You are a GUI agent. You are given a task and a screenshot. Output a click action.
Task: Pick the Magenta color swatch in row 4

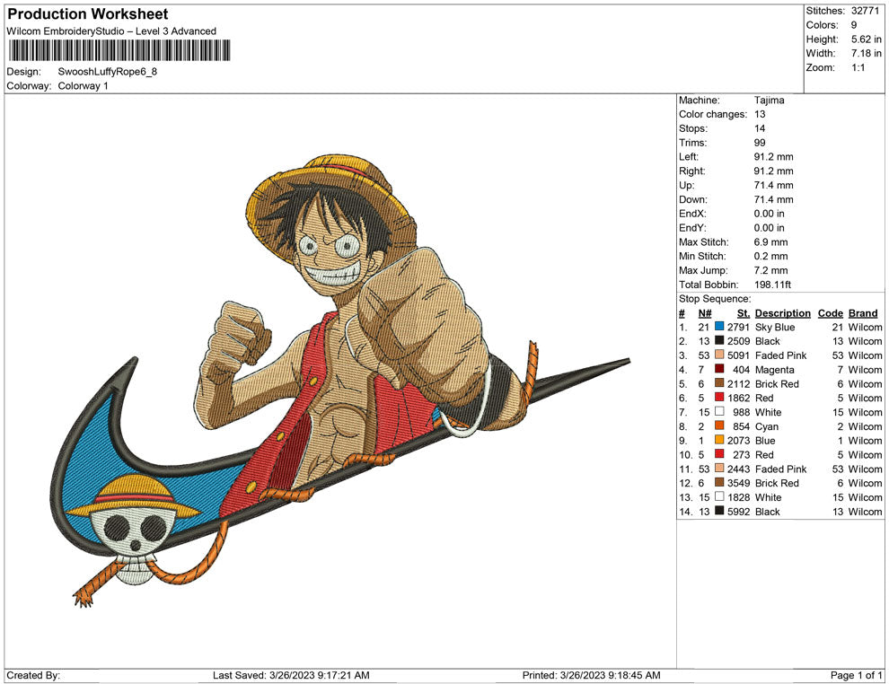[x=719, y=370]
